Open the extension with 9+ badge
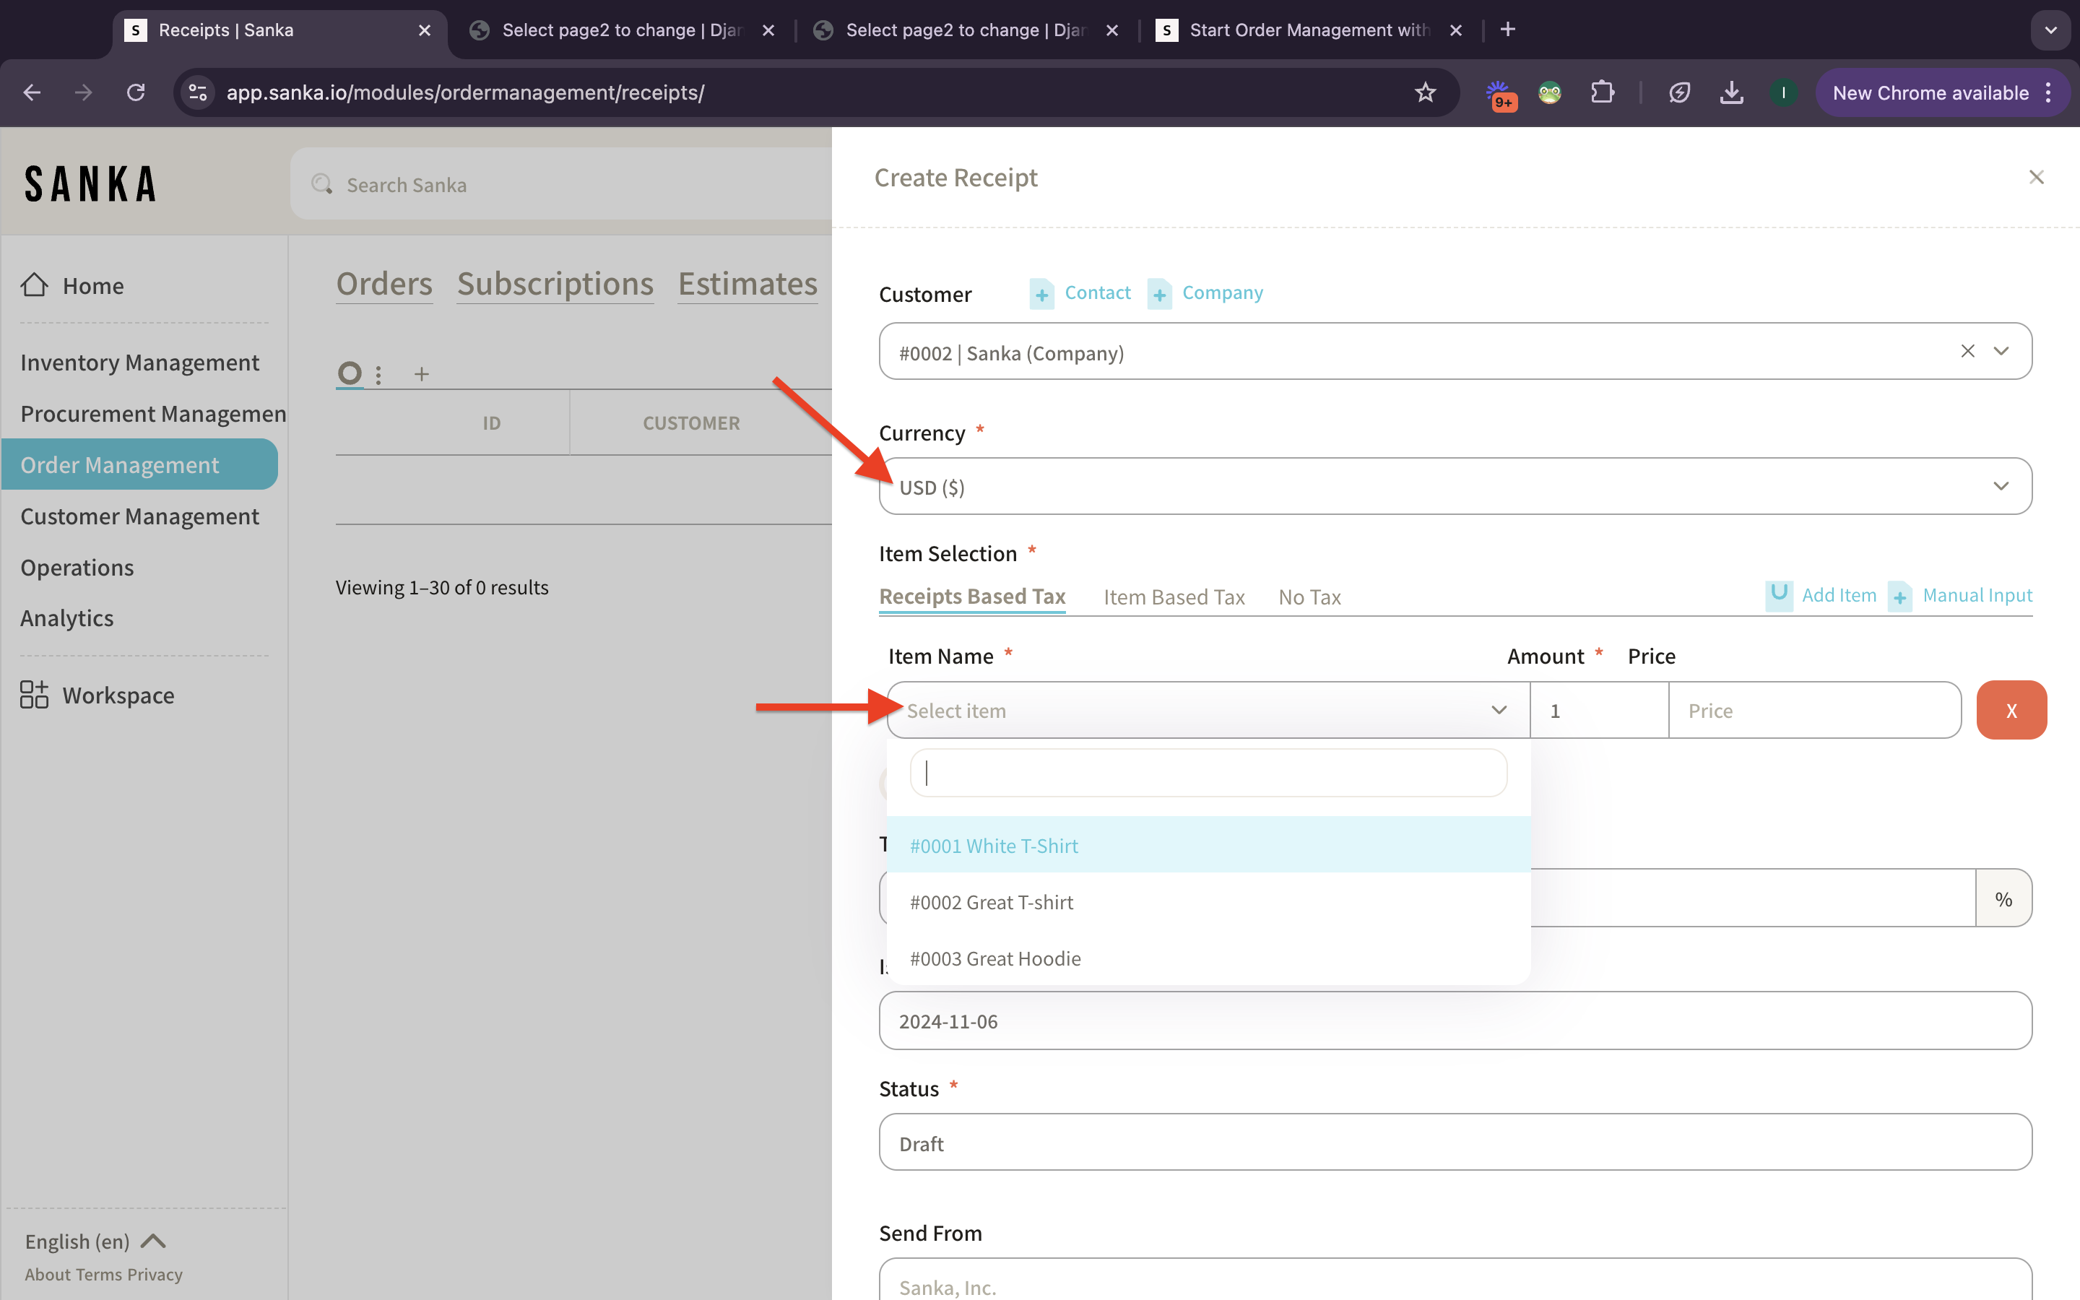Image resolution: width=2080 pixels, height=1300 pixels. (1501, 94)
